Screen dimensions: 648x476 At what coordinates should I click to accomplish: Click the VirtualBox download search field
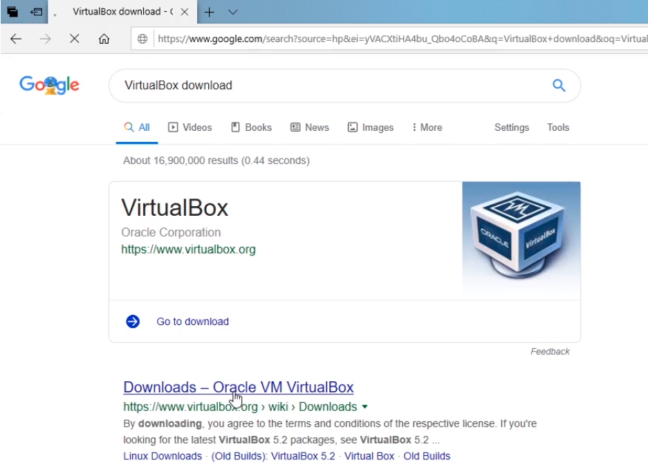point(325,86)
